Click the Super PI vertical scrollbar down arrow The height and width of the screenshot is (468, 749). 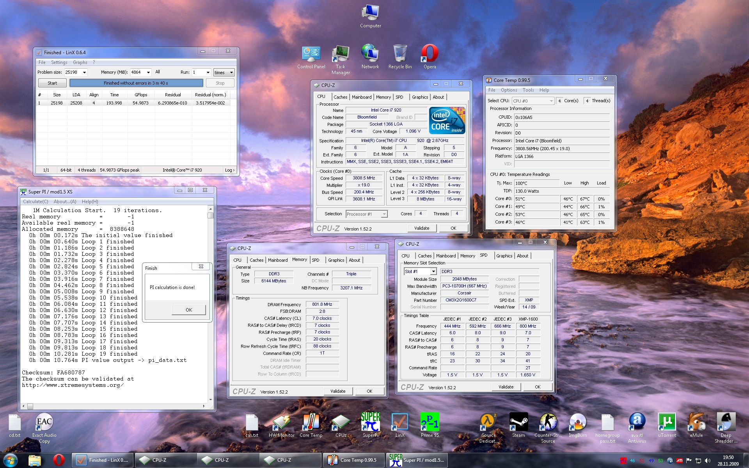pyautogui.click(x=211, y=399)
